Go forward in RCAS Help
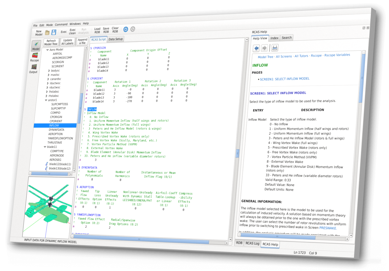 [x=265, y=48]
